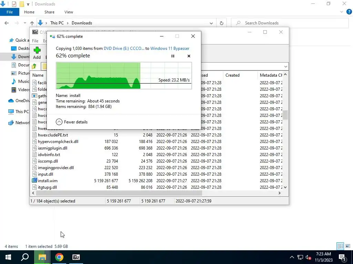Open the 7-Zip File menu
Image resolution: width=353 pixels, height=264 pixels.
(35, 41)
